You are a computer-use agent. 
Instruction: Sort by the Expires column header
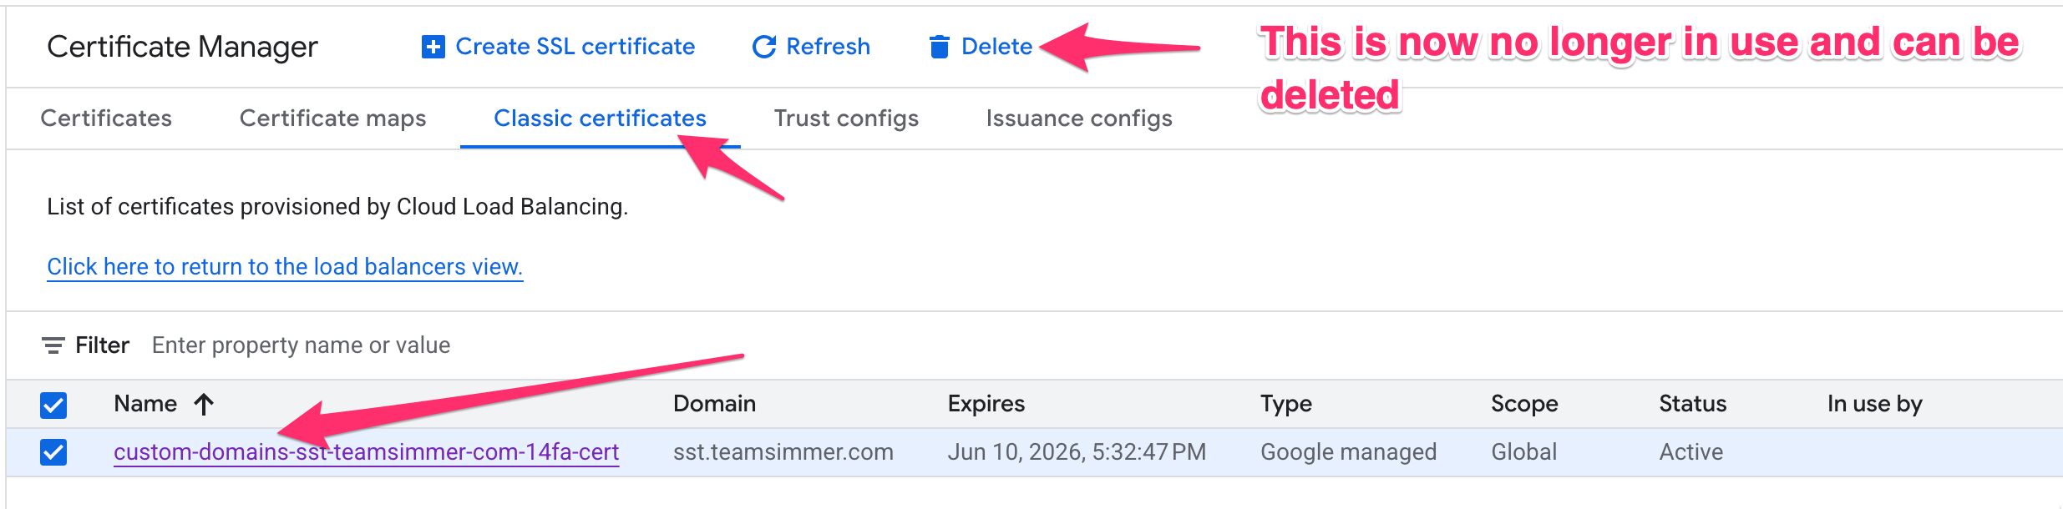(986, 404)
